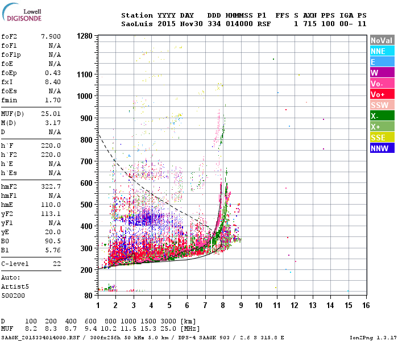Click the fxI value 8.40

click(53, 82)
